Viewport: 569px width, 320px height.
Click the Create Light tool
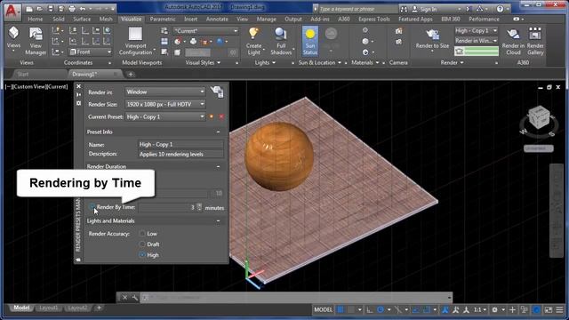[x=253, y=42]
